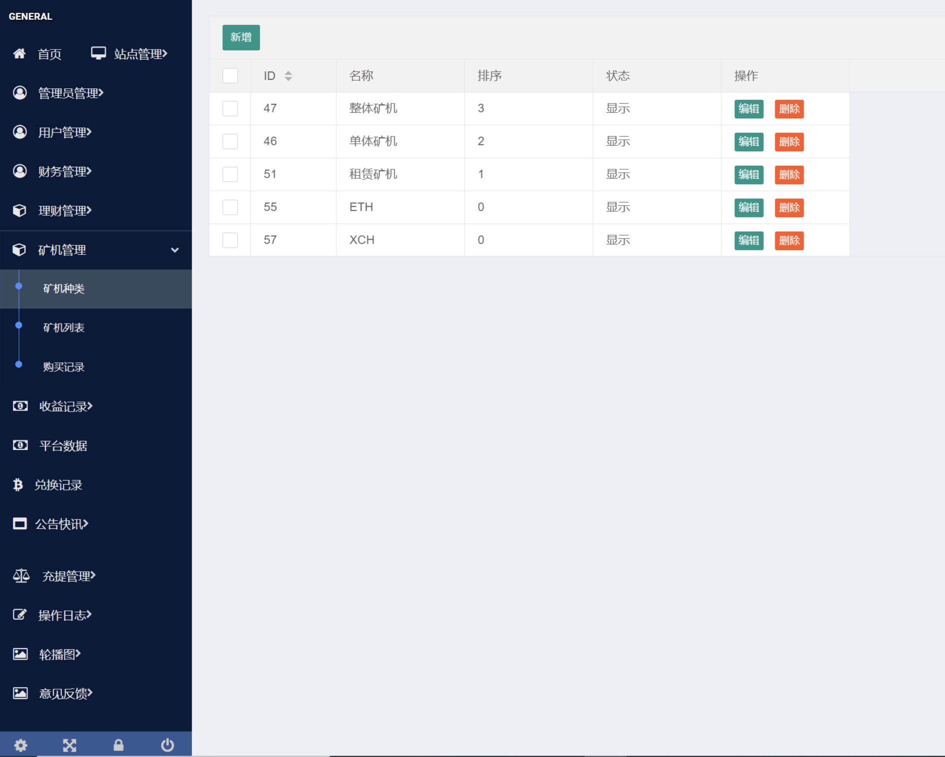Open the 矿机列表 submenu item
Screen dimensions: 945x757
pos(64,328)
